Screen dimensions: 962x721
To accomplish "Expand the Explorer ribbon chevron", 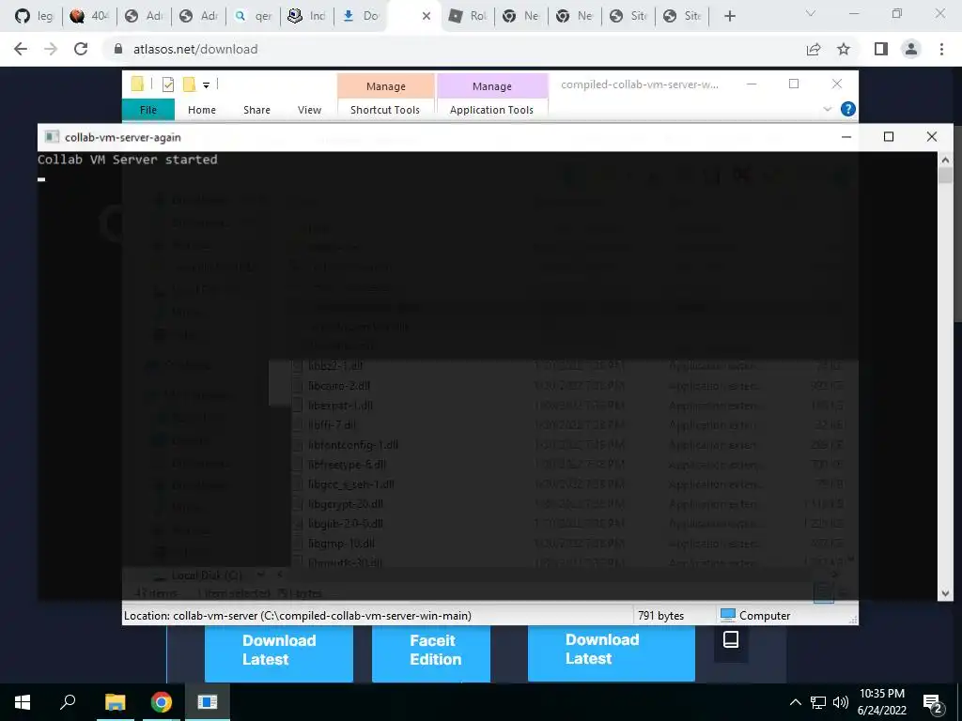I will pos(827,109).
